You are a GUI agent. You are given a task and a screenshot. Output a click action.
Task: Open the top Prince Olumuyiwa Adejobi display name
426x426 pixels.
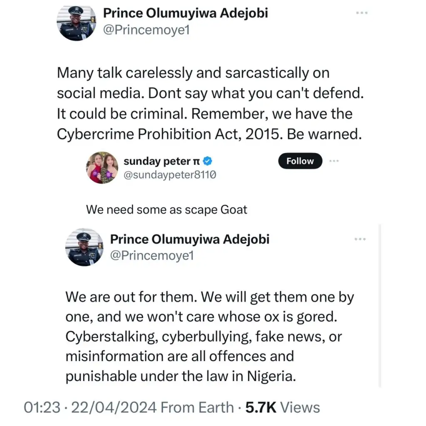click(x=185, y=13)
